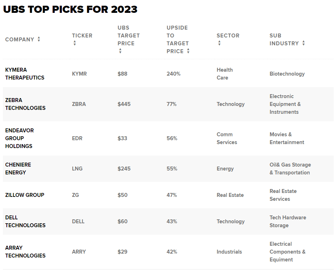Sort table by Company column arrows
This screenshot has height=270, width=334.
(x=39, y=39)
